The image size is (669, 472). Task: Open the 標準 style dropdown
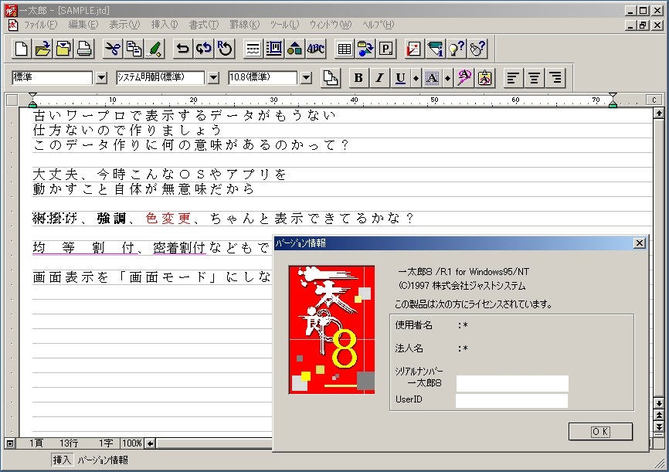(101, 78)
